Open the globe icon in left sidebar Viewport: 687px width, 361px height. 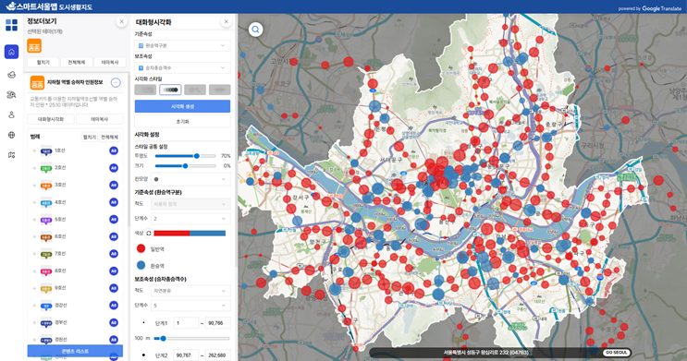pos(11,135)
